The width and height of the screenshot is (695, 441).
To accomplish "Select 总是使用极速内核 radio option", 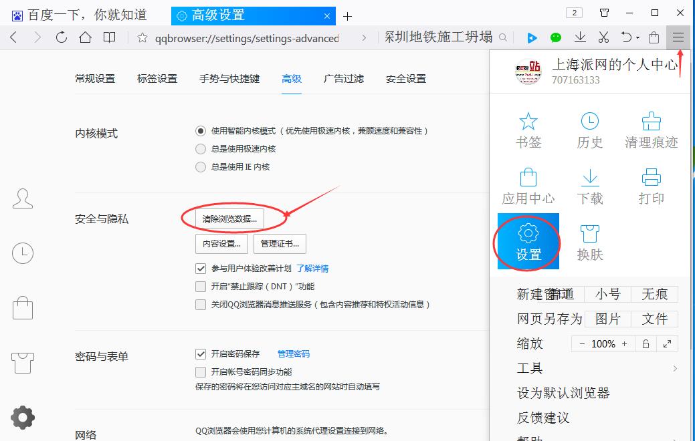I will [200, 149].
